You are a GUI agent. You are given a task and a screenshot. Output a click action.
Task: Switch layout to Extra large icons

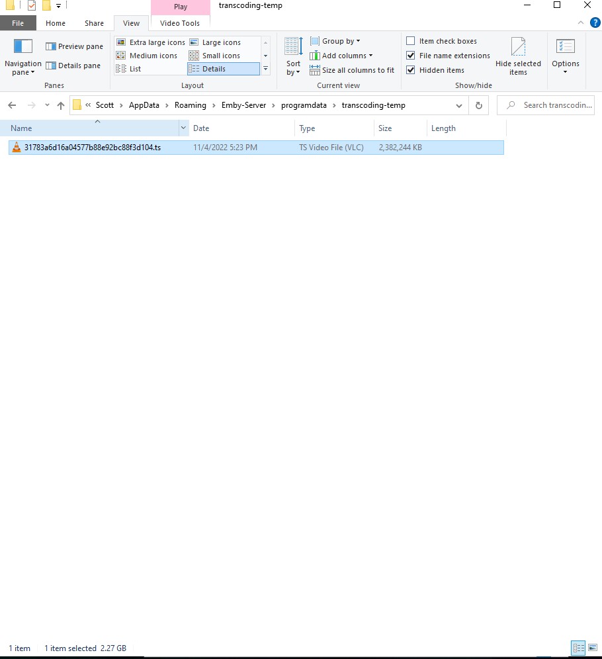coord(151,42)
